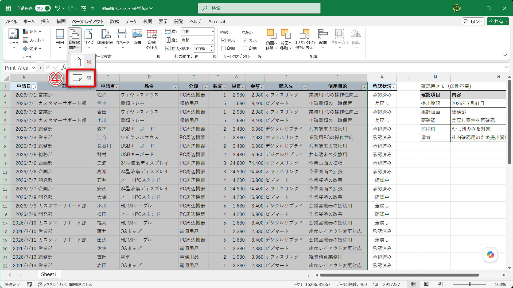Switch to the 挿入 tab
The width and height of the screenshot is (513, 288).
tap(45, 22)
